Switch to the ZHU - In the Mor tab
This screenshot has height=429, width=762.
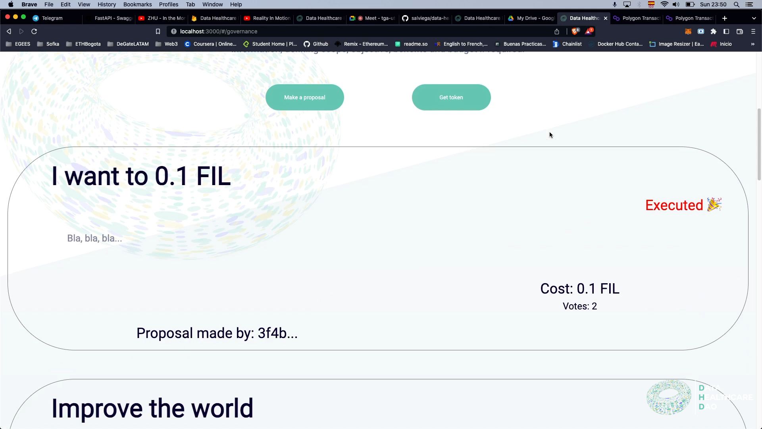[162, 18]
